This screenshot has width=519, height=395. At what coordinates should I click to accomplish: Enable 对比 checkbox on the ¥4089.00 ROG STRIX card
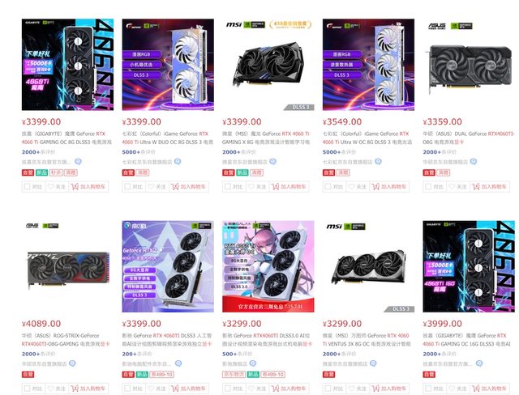point(27,389)
